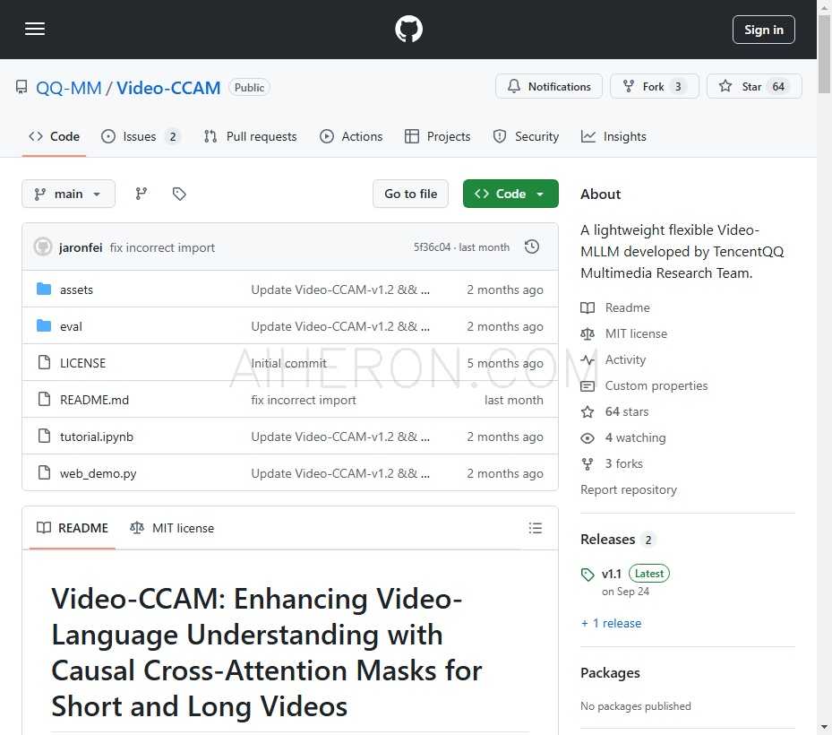Star the Video-CCAM repository

pos(754,87)
